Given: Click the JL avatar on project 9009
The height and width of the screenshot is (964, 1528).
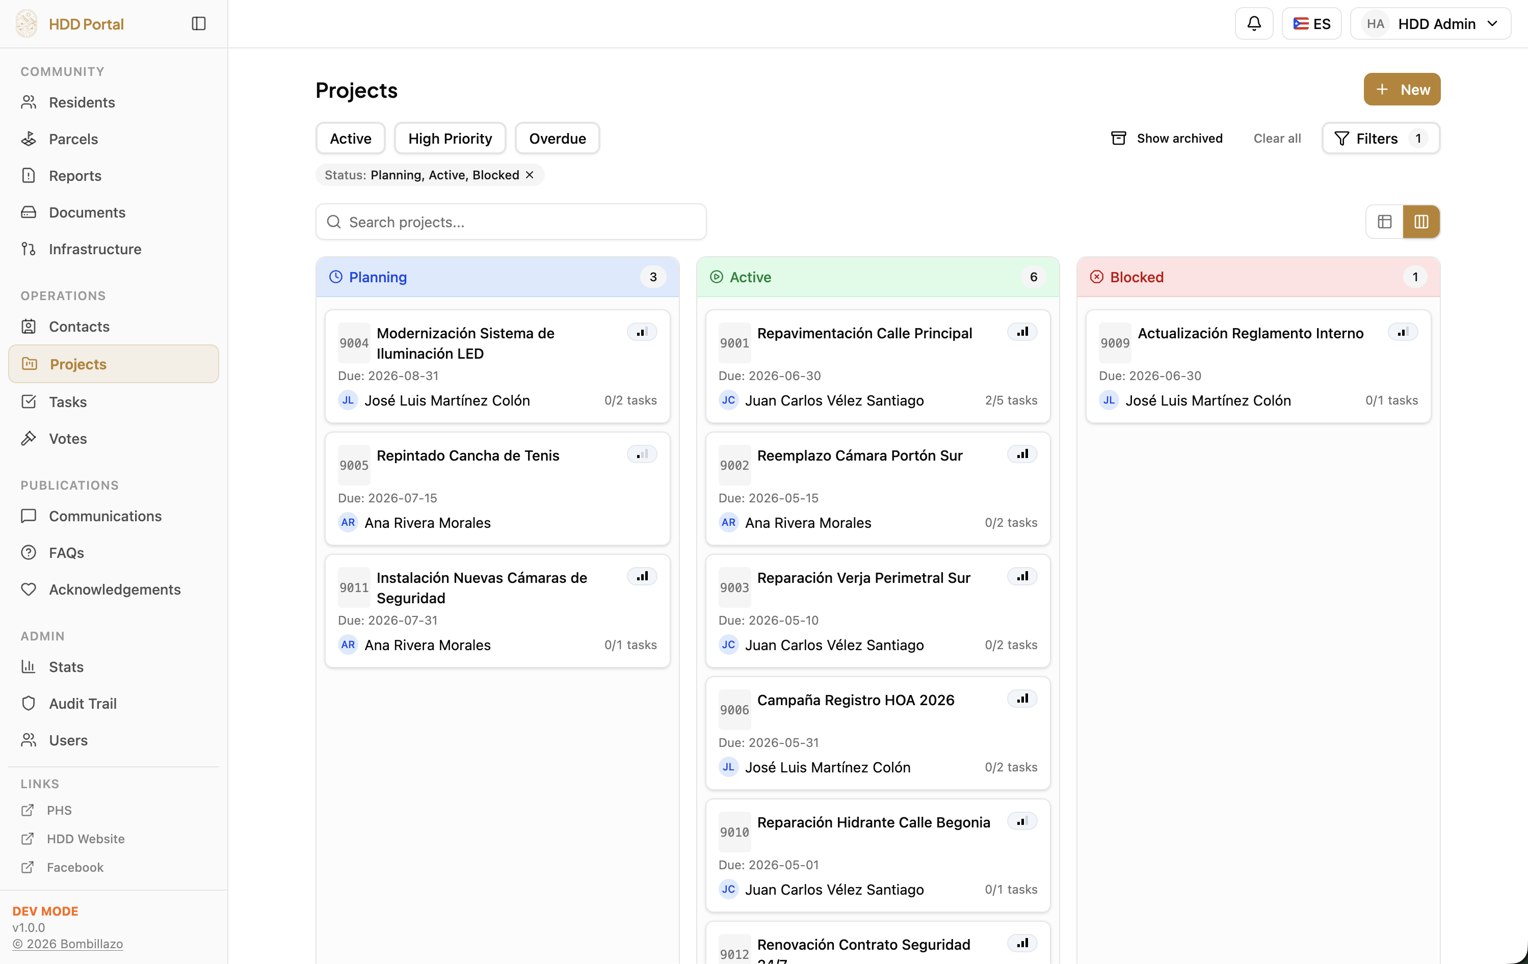Looking at the screenshot, I should tap(1109, 400).
